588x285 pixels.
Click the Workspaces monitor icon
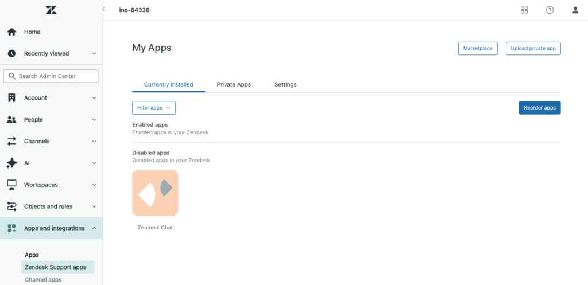[11, 185]
